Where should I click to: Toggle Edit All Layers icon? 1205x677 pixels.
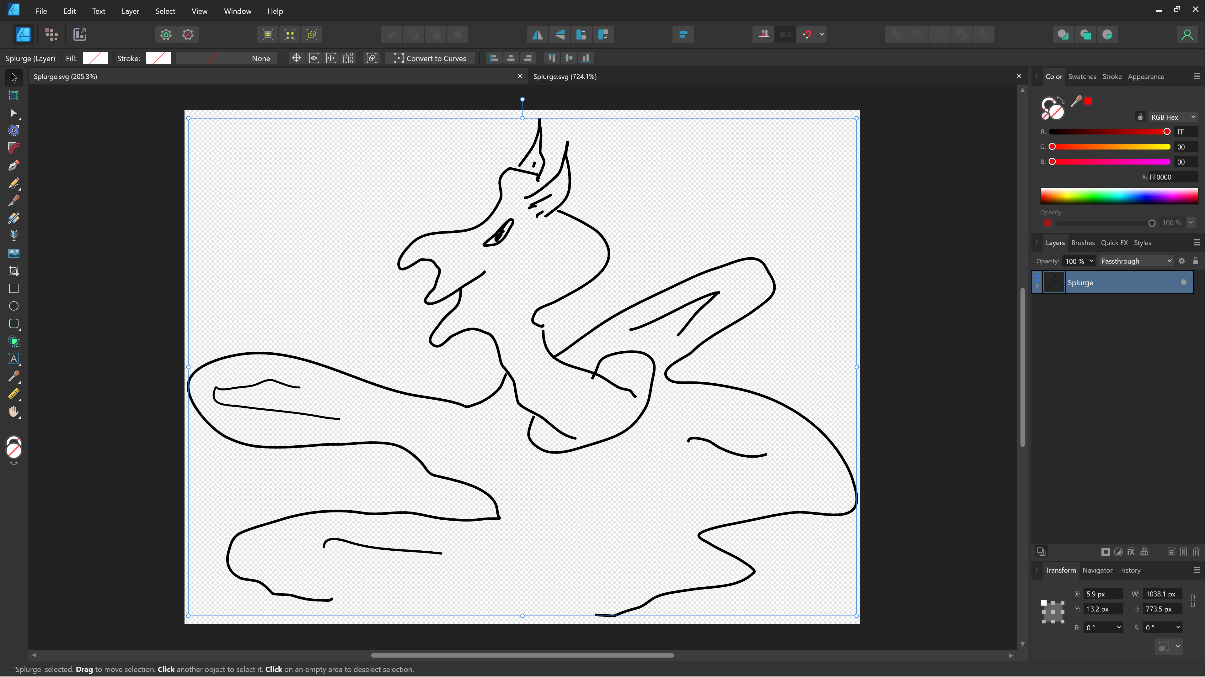[1041, 552]
